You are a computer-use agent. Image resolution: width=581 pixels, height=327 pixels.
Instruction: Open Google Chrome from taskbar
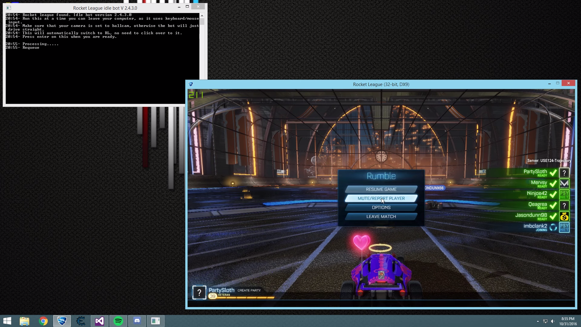pyautogui.click(x=43, y=321)
